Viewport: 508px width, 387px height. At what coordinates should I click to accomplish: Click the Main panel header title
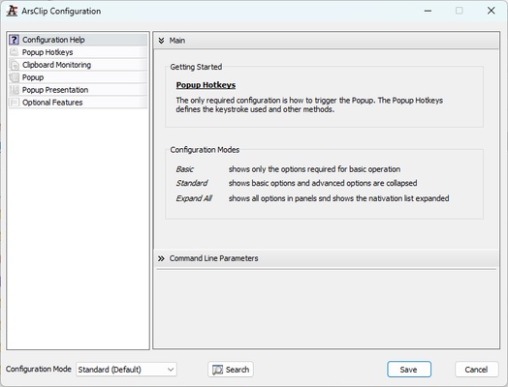[x=176, y=41]
